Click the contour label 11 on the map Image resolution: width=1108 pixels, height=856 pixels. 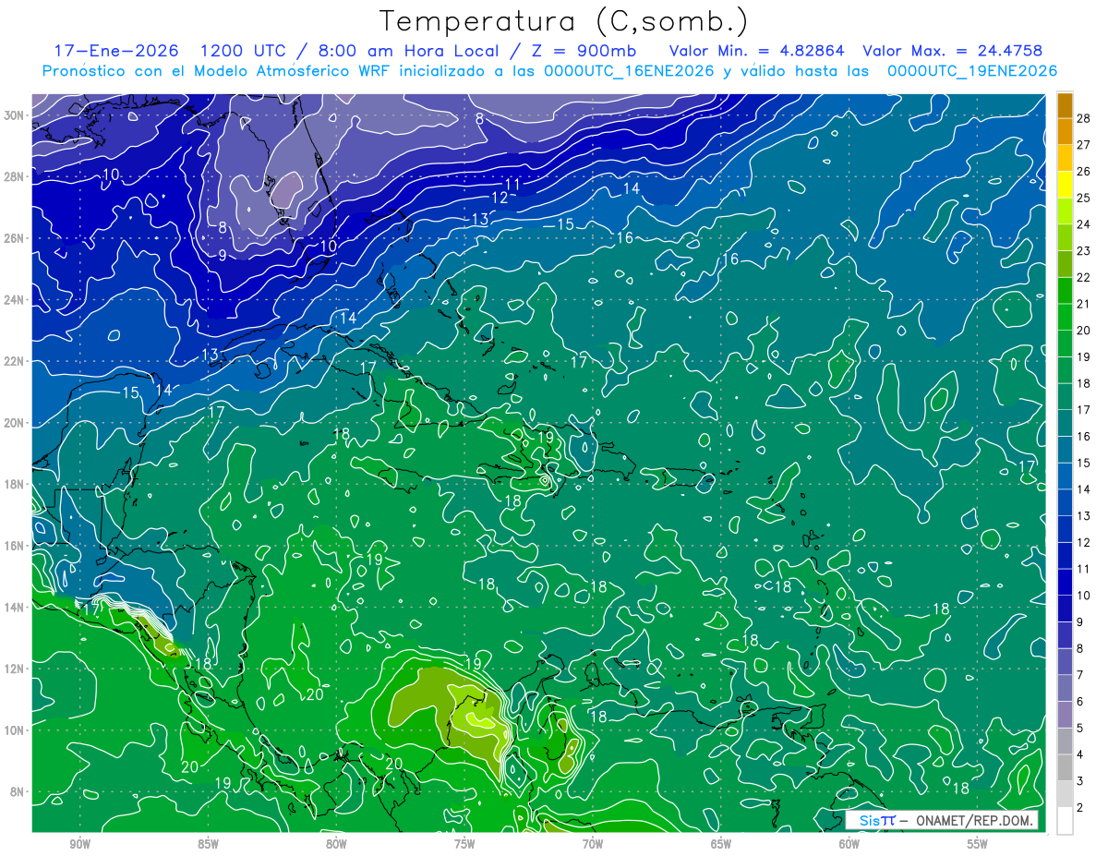coord(512,185)
